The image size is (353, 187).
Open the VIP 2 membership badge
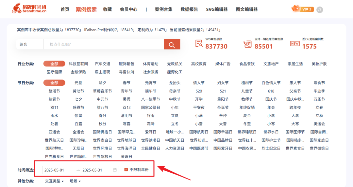[302, 9]
